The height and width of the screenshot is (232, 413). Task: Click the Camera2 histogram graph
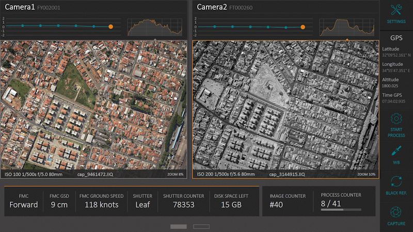(347, 27)
